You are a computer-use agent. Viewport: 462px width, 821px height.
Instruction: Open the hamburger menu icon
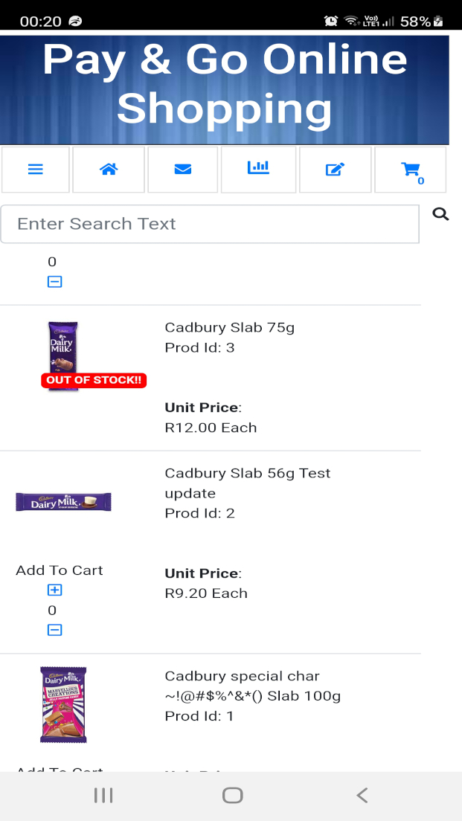pos(36,170)
